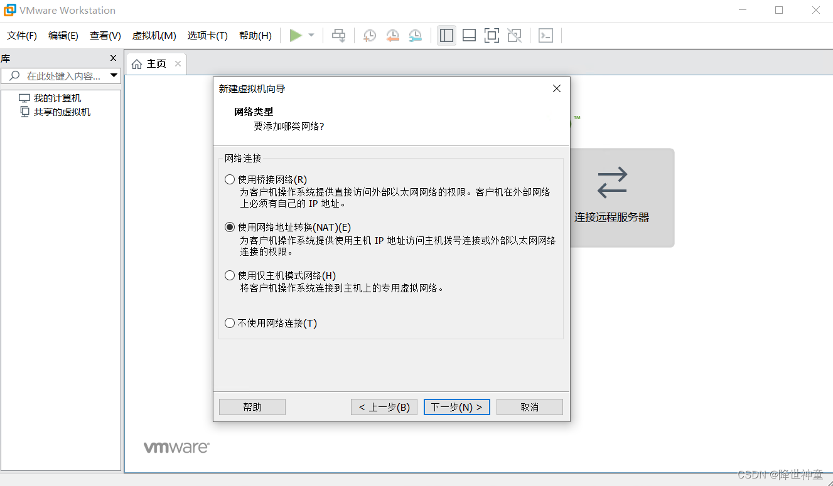Click the 共享的虚拟机 icon
This screenshot has width=833, height=486.
pyautogui.click(x=24, y=112)
